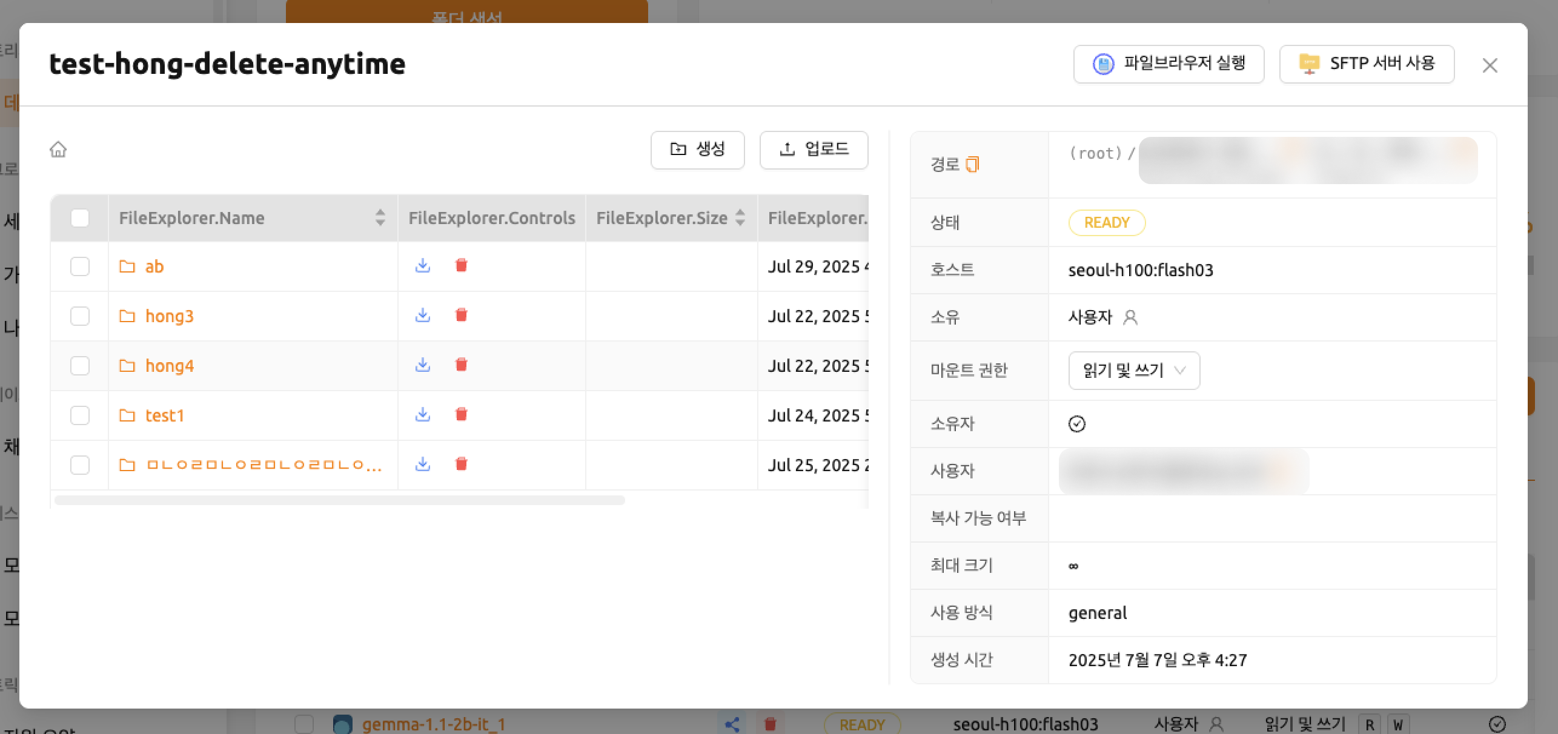Delete the test1 folder
This screenshot has height=734, width=1558.
461,415
